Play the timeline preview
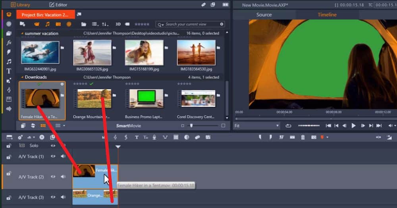Image resolution: width=397 pixels, height=208 pixels. coord(353,126)
